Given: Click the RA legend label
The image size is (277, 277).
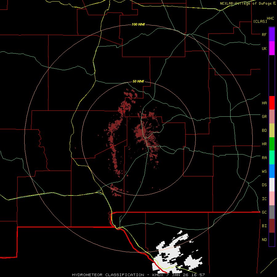Looking at the screenshot, I should 264,158.
